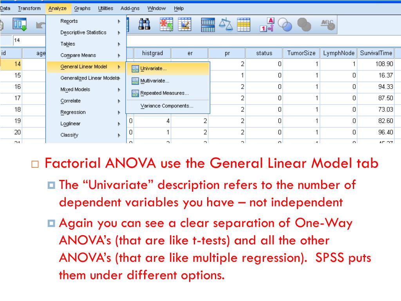Select the er column header
Screen dimensions: 401x301
tap(190, 53)
